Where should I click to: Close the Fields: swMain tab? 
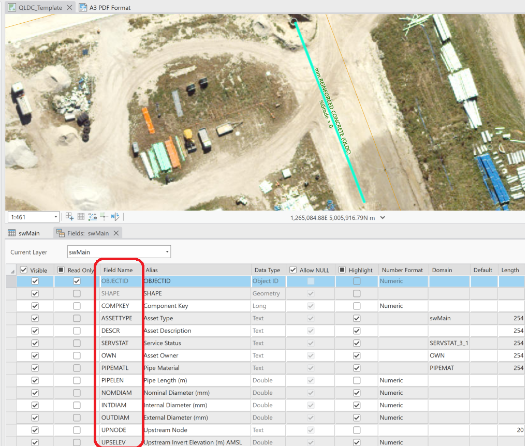pyautogui.click(x=116, y=233)
